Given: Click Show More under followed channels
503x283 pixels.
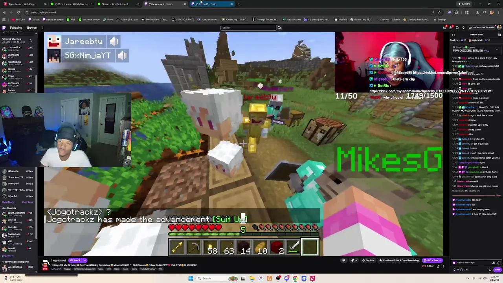Looking at the screenshot, I should point(7,202).
